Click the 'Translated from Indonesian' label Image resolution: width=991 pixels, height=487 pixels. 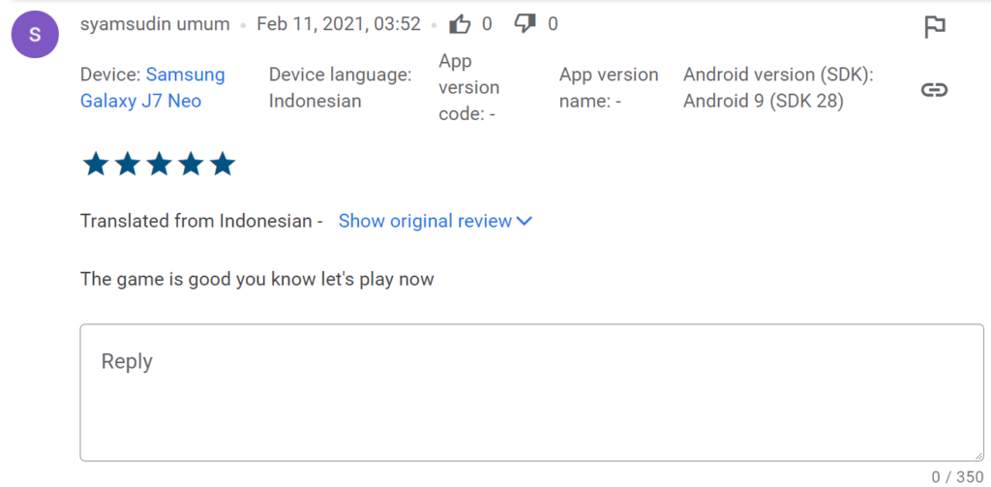tap(201, 222)
